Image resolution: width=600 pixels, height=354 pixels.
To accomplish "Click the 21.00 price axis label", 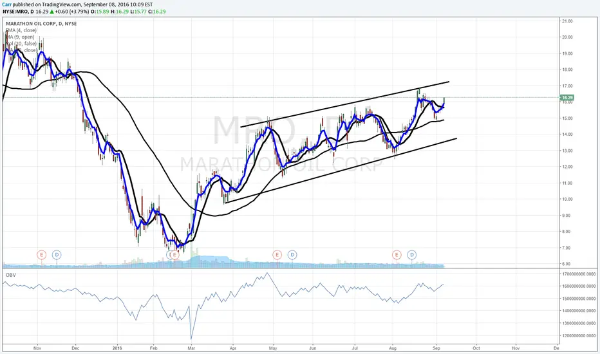I will tap(567, 21).
